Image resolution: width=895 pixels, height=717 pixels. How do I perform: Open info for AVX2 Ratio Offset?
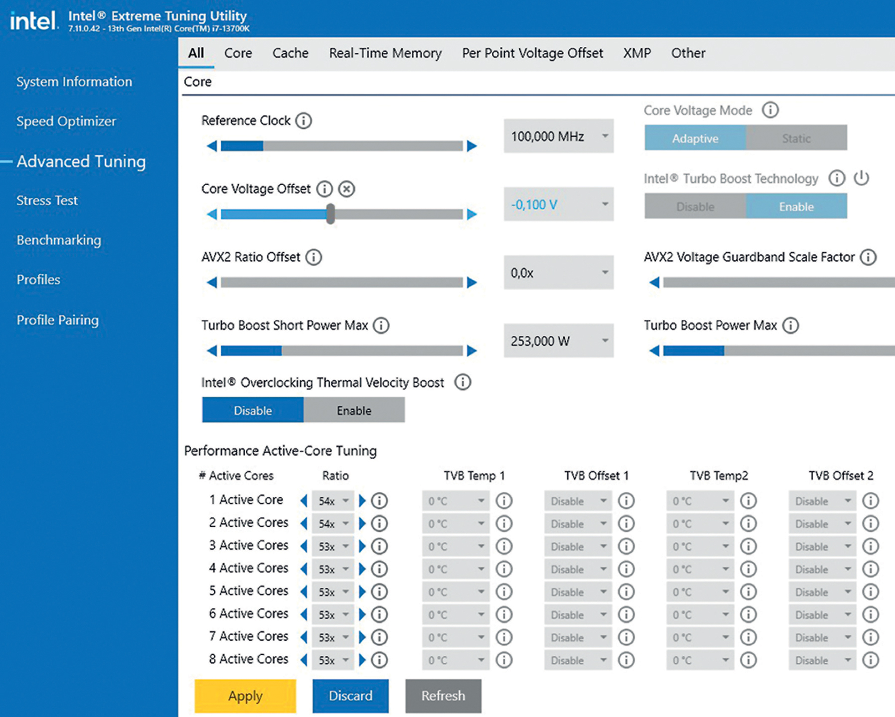pyautogui.click(x=313, y=257)
